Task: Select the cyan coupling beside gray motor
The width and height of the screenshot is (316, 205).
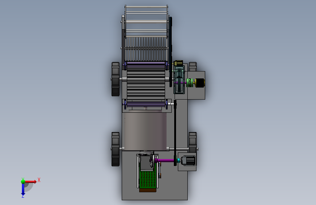Action: [x=178, y=160]
